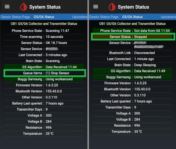Tap the Sensor Status Stopped row
Viewport: 176px width, 149px height.
[x=133, y=37]
